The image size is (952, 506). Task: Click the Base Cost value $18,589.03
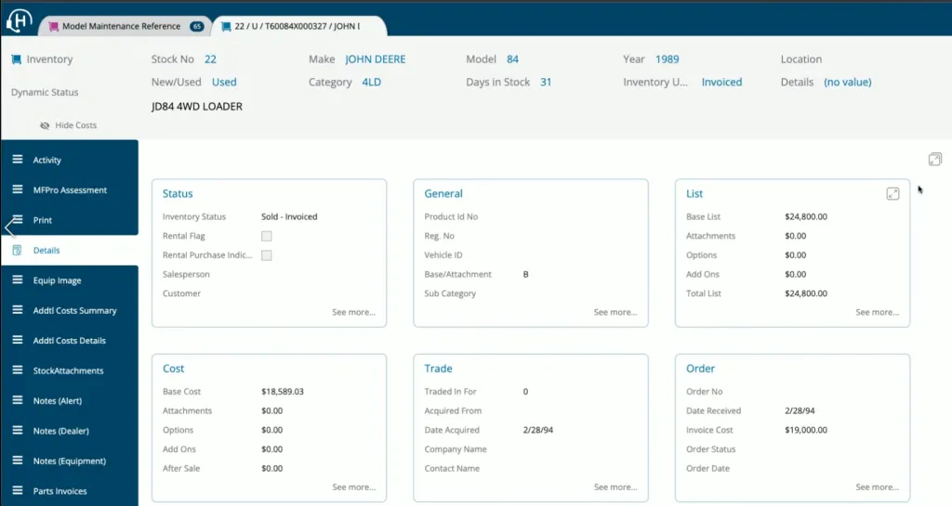point(283,392)
